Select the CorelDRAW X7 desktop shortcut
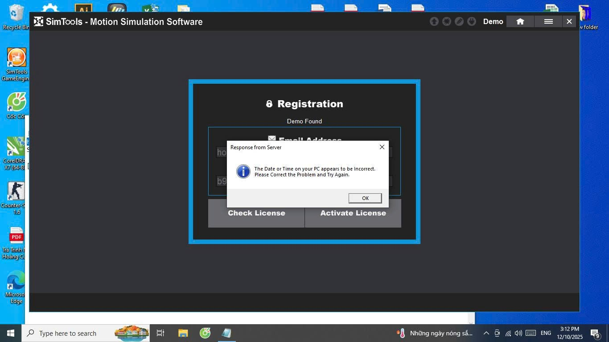 (x=16, y=154)
